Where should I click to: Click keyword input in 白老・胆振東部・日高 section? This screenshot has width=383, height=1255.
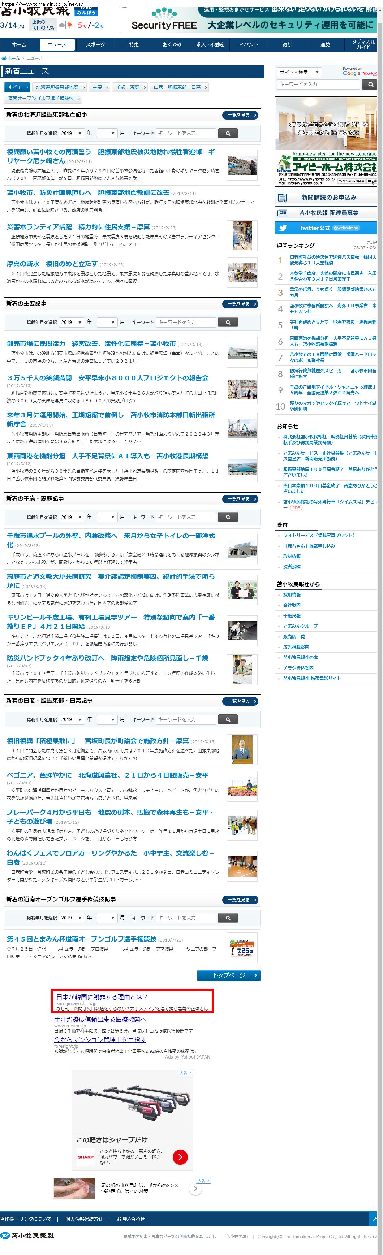click(x=186, y=719)
